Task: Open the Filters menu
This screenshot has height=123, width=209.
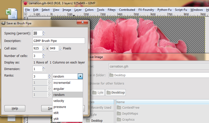Action: [x=111, y=10]
